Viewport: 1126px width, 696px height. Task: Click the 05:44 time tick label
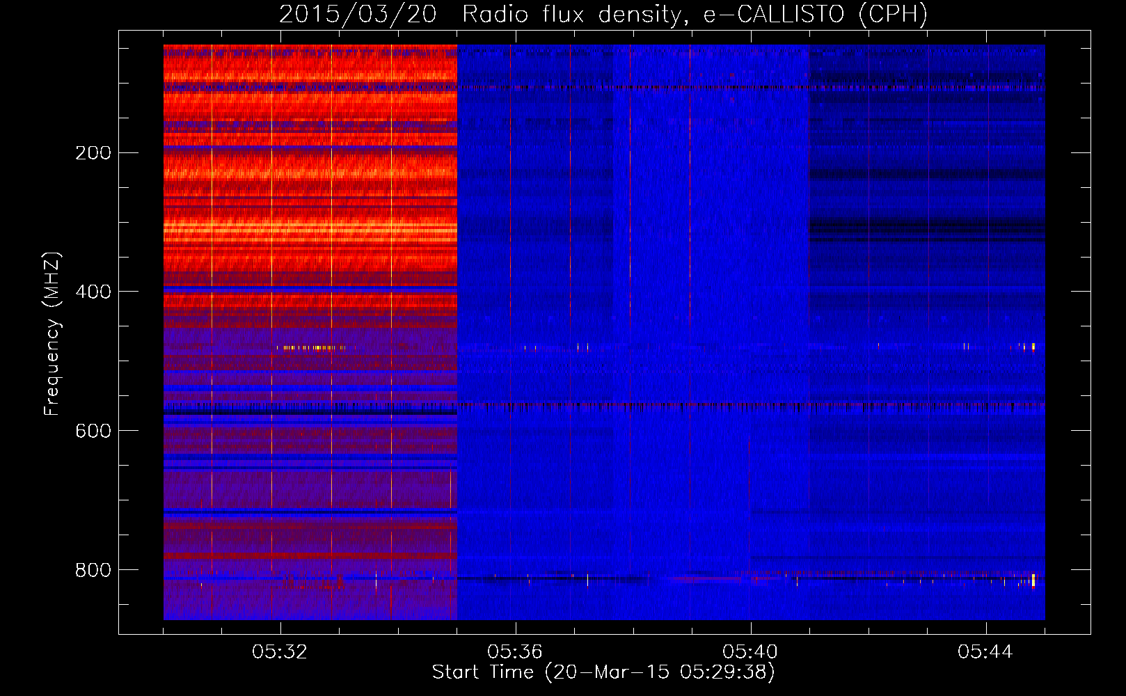985,652
